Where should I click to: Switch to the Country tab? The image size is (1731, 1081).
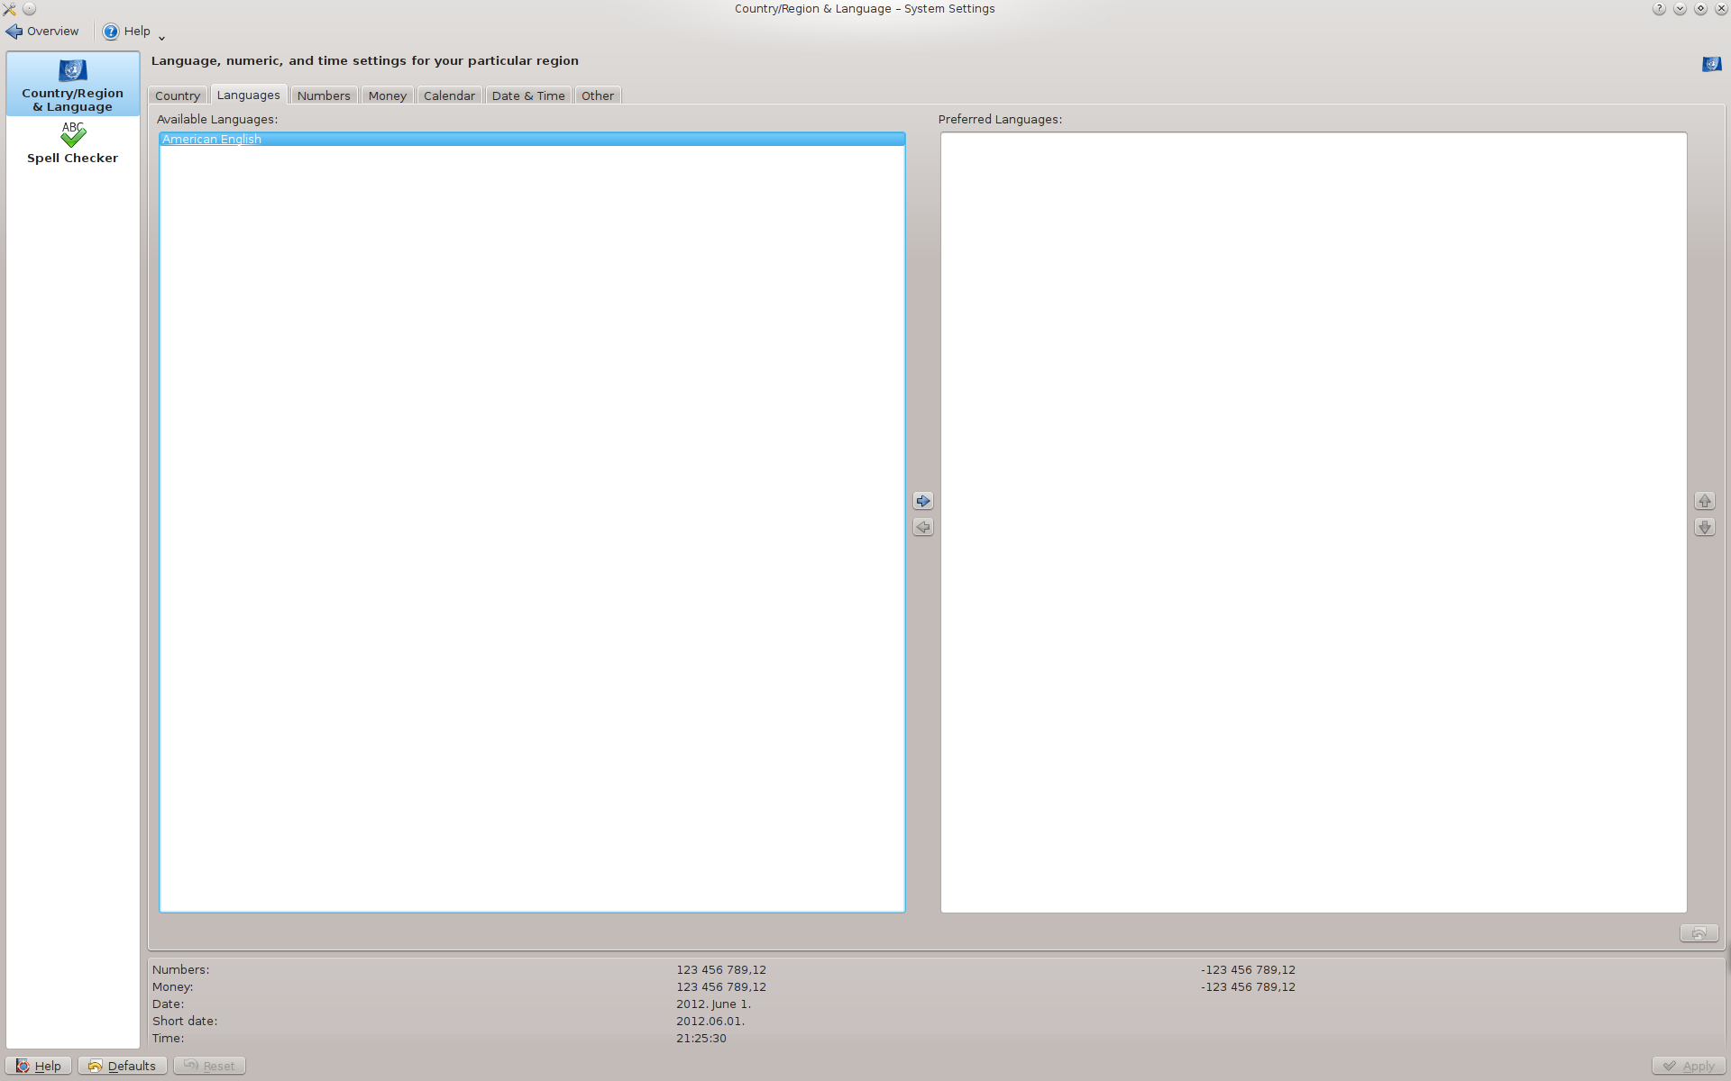(x=177, y=95)
